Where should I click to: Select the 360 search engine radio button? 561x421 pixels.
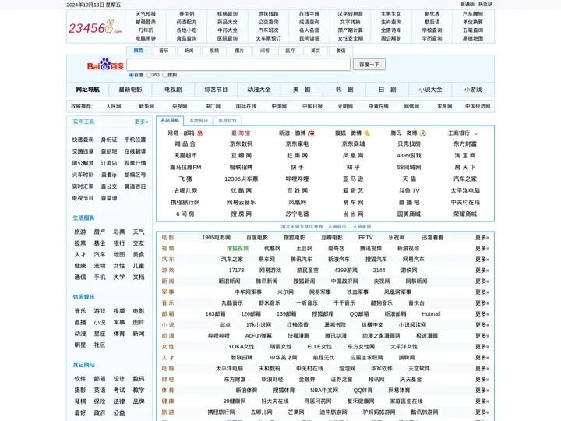coord(149,75)
